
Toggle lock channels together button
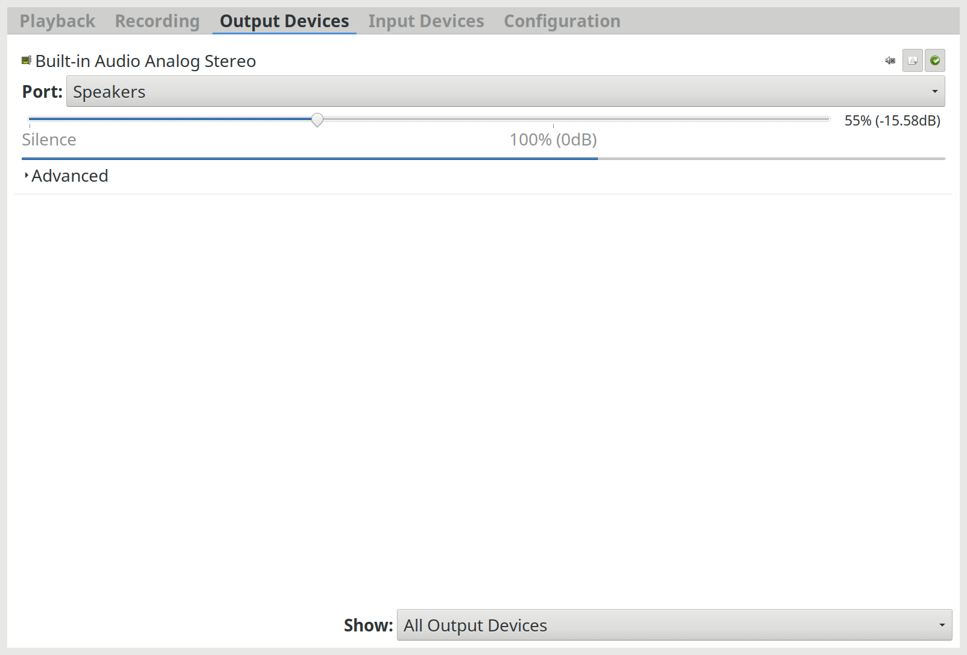[x=913, y=60]
